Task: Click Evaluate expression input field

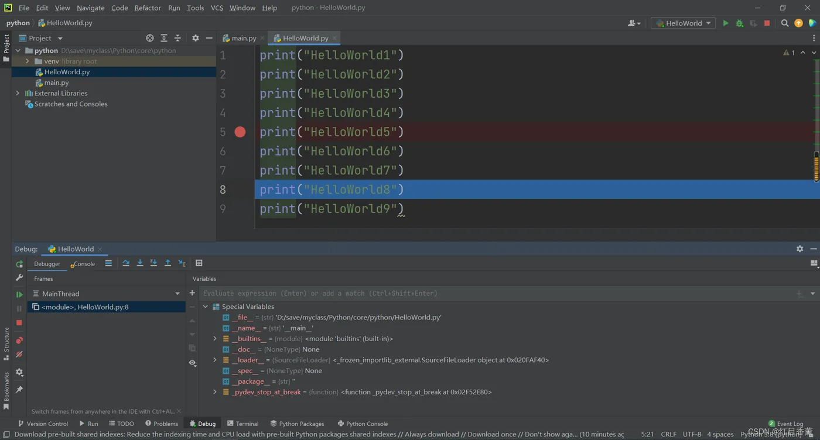Action: (x=498, y=293)
